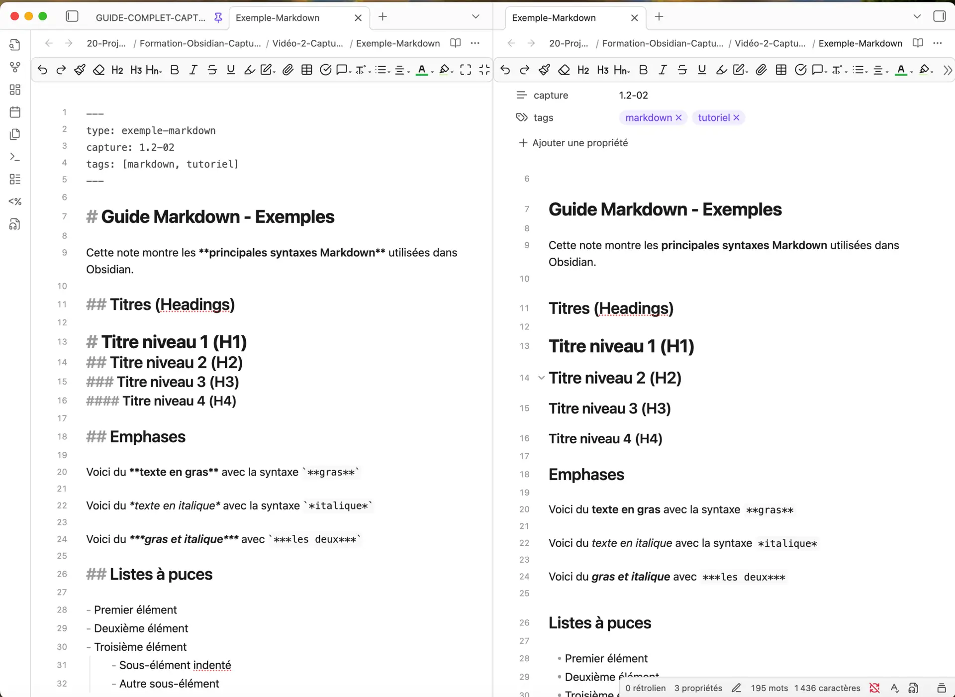This screenshot has width=955, height=697.
Task: Collapse the Titre niveau 2 (H2) heading
Action: coord(541,378)
